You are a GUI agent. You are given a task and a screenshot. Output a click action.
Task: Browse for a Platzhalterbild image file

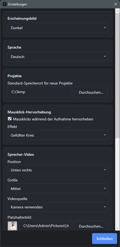(91, 226)
